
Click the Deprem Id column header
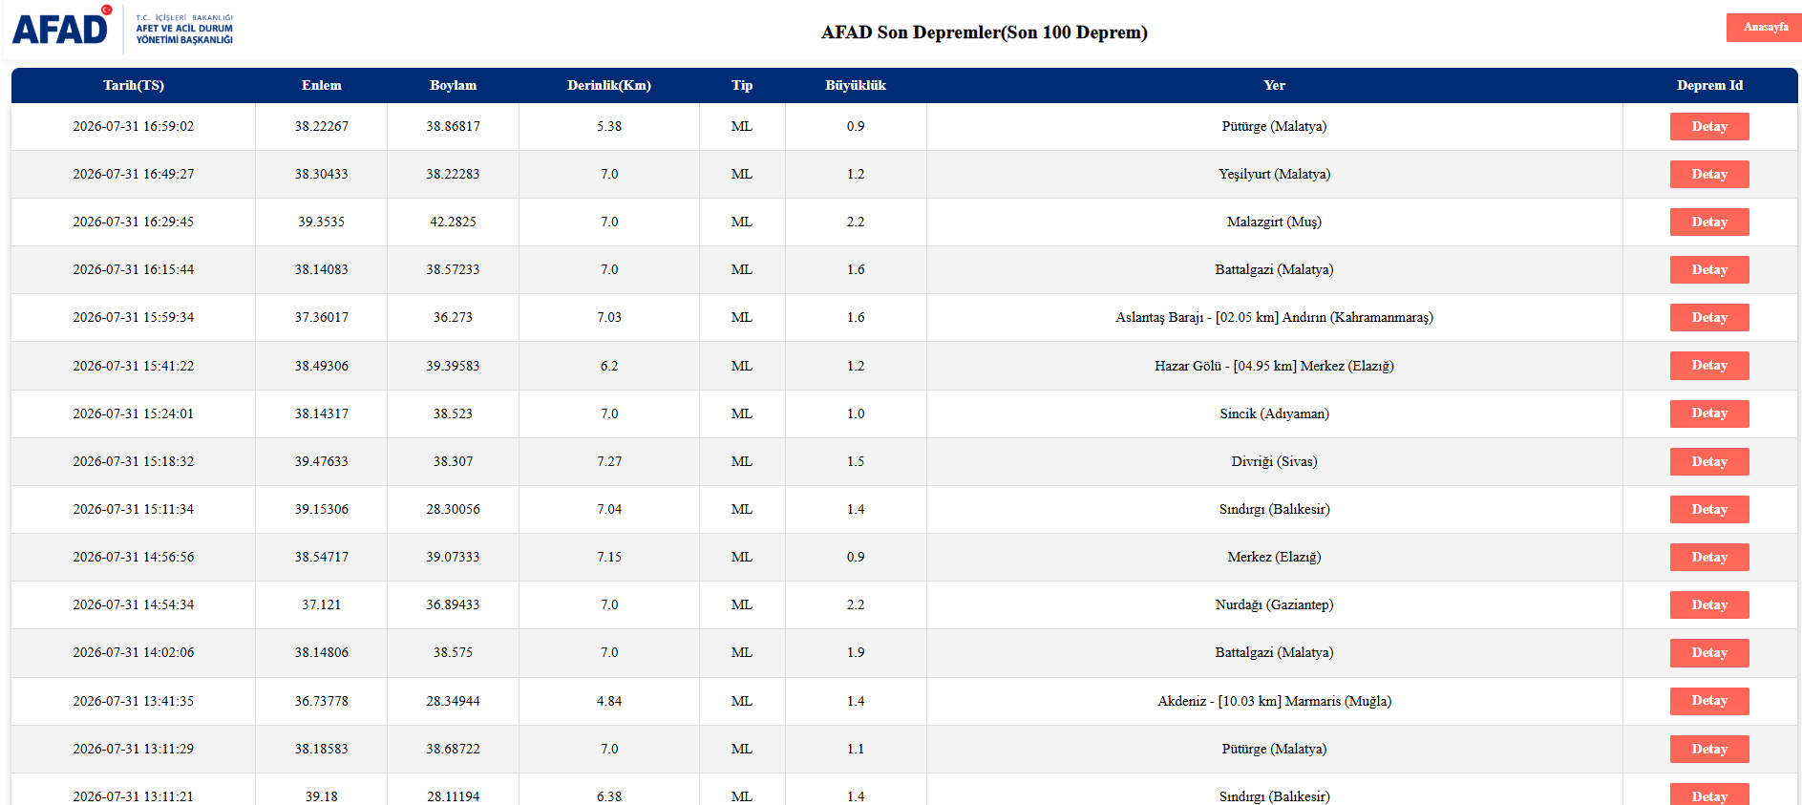1709,85
